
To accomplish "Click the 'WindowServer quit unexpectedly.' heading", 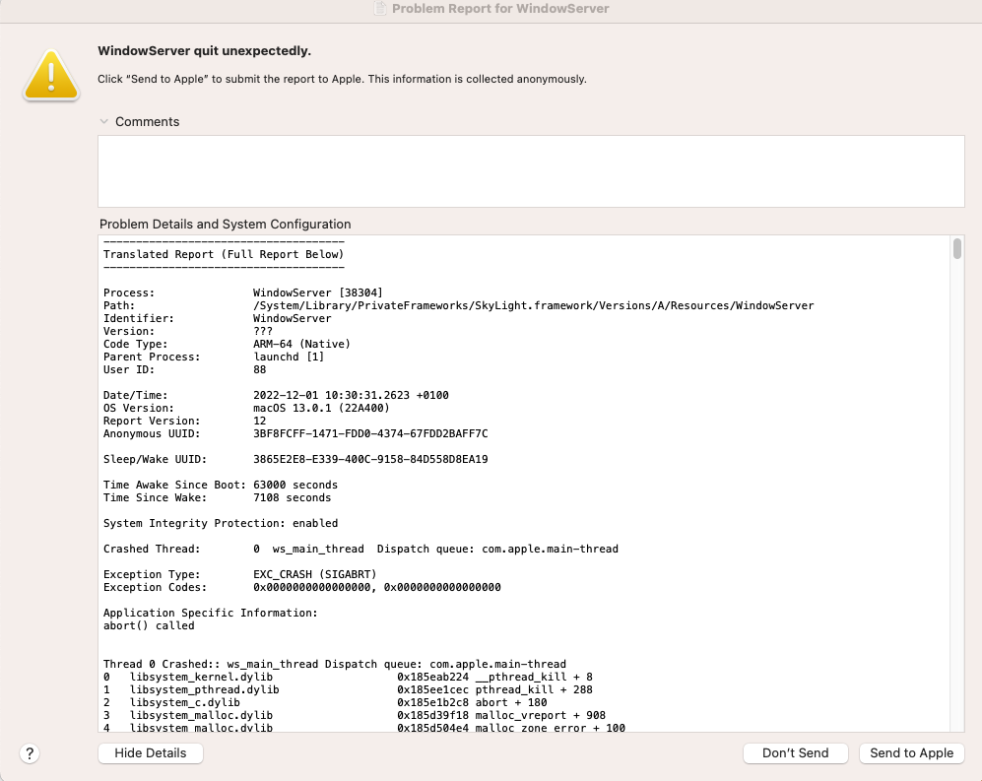I will [204, 51].
